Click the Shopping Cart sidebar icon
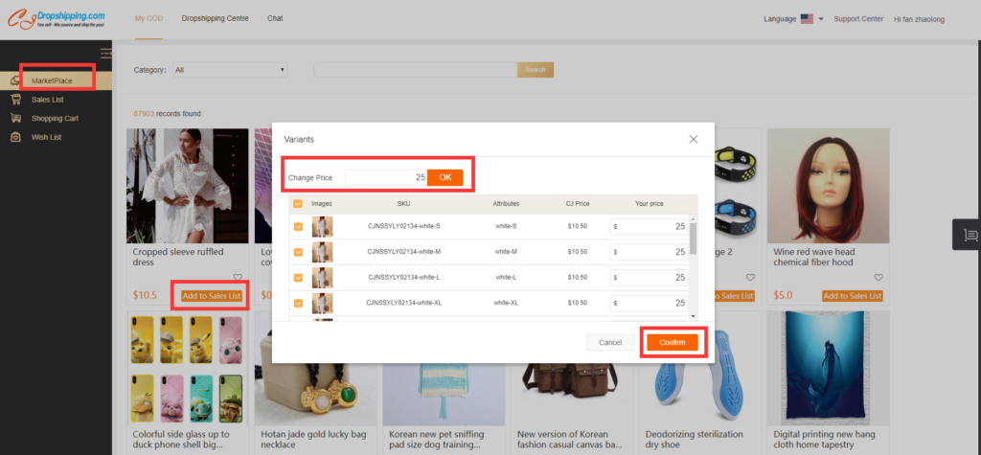Screen dimensions: 981x455 [17, 118]
